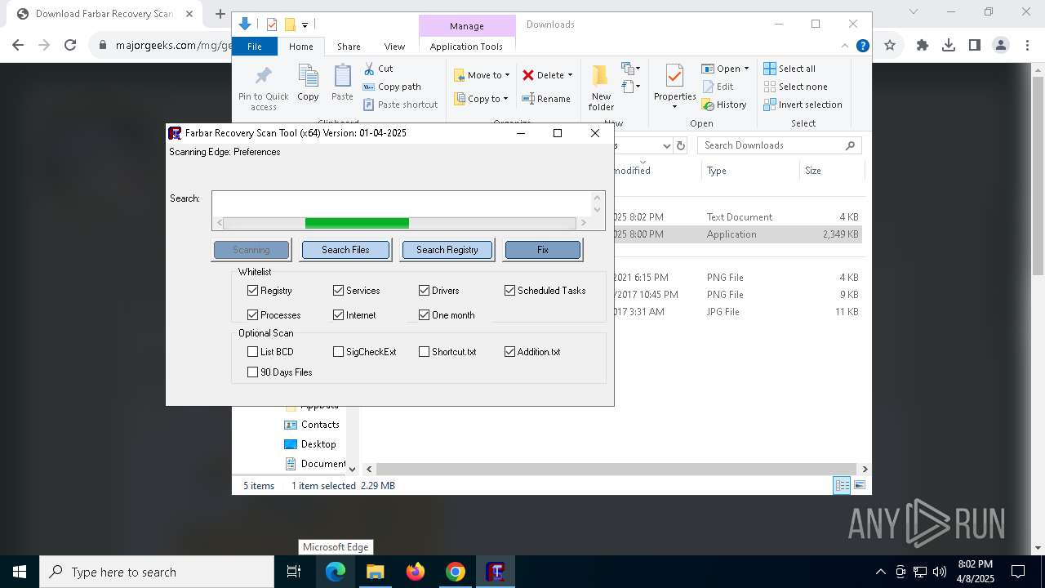This screenshot has width=1045, height=588.
Task: Toggle the Drivers whitelist checkbox
Action: pos(424,290)
